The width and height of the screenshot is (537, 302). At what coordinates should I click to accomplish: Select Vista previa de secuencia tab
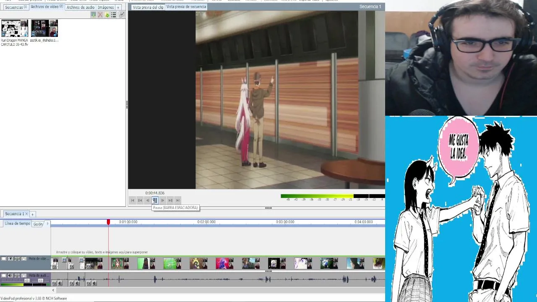click(186, 7)
